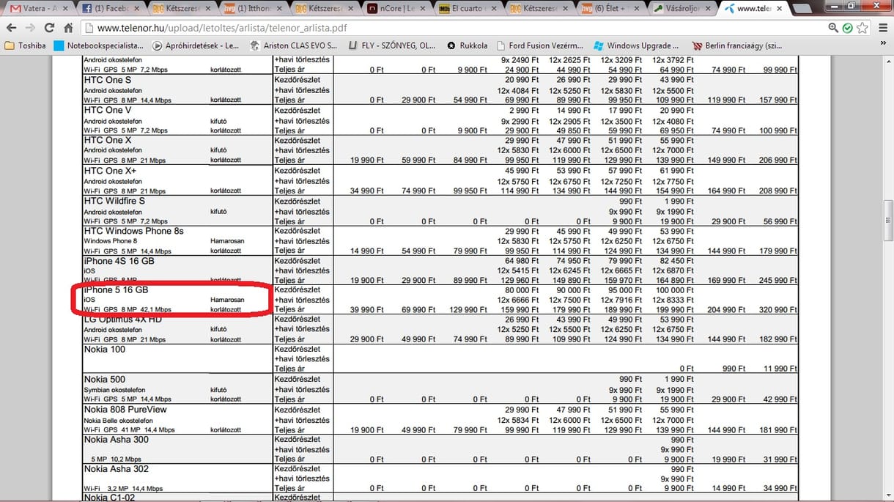The image size is (894, 502).
Task: Click the '12x 8333 Ft' installment cell
Action: coord(673,300)
